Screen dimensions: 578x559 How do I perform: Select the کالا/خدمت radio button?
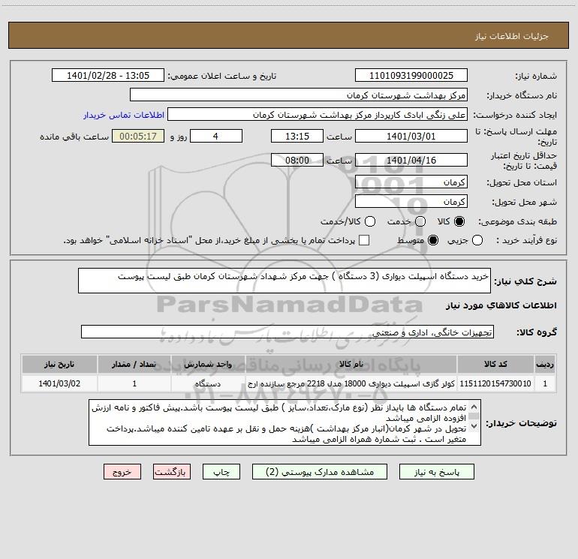click(x=370, y=221)
